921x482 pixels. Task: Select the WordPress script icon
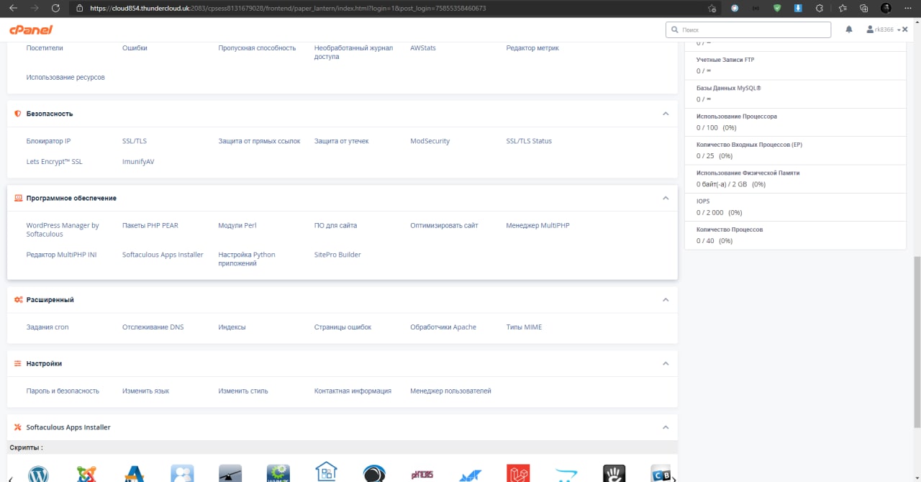38,473
